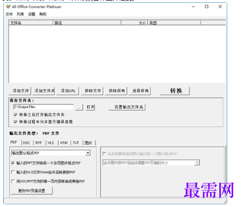This screenshot has height=207, width=244.
Task: Click the 移除文件 button
Action: point(92,91)
